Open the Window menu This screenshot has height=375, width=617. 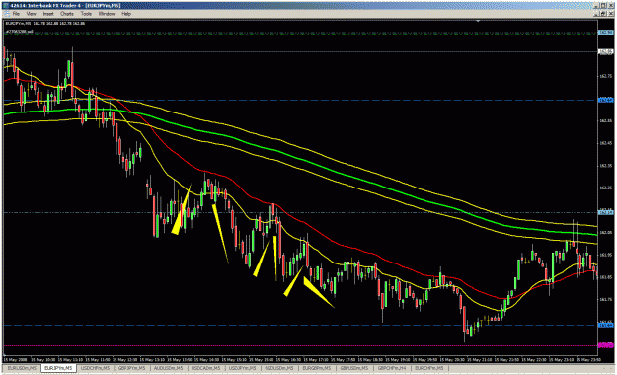(107, 14)
